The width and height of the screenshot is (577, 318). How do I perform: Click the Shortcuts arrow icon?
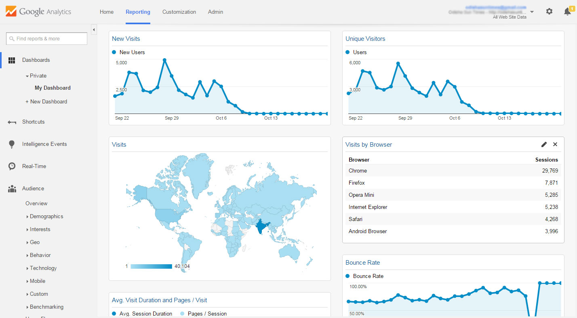[12, 122]
